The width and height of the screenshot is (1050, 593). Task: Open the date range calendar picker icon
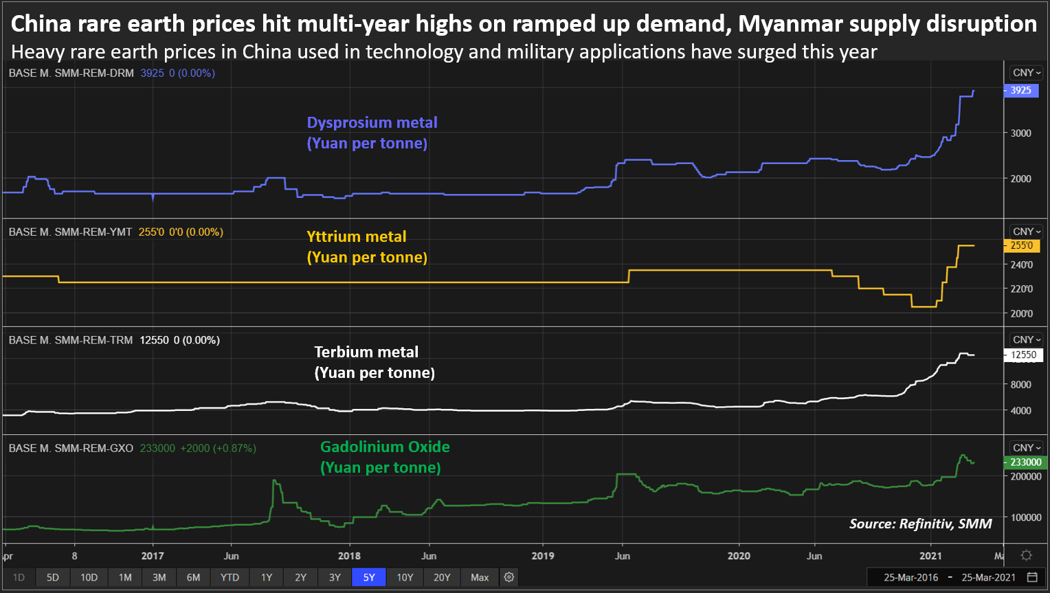[x=1032, y=577]
